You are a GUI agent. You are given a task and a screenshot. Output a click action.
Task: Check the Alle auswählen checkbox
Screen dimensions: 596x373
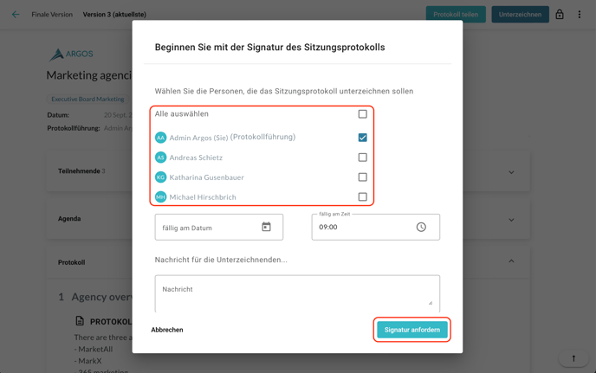coord(362,114)
